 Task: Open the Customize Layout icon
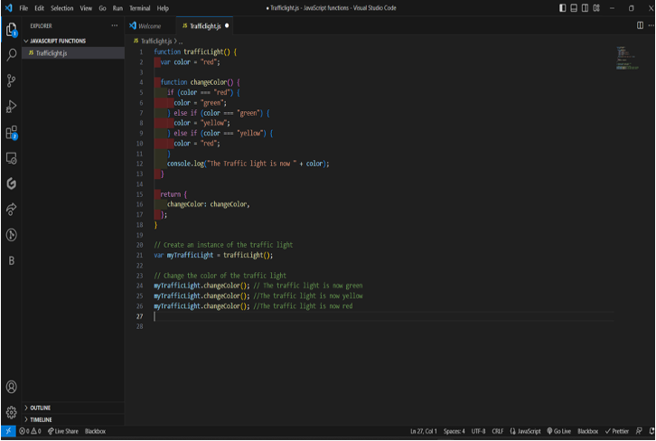pos(596,8)
